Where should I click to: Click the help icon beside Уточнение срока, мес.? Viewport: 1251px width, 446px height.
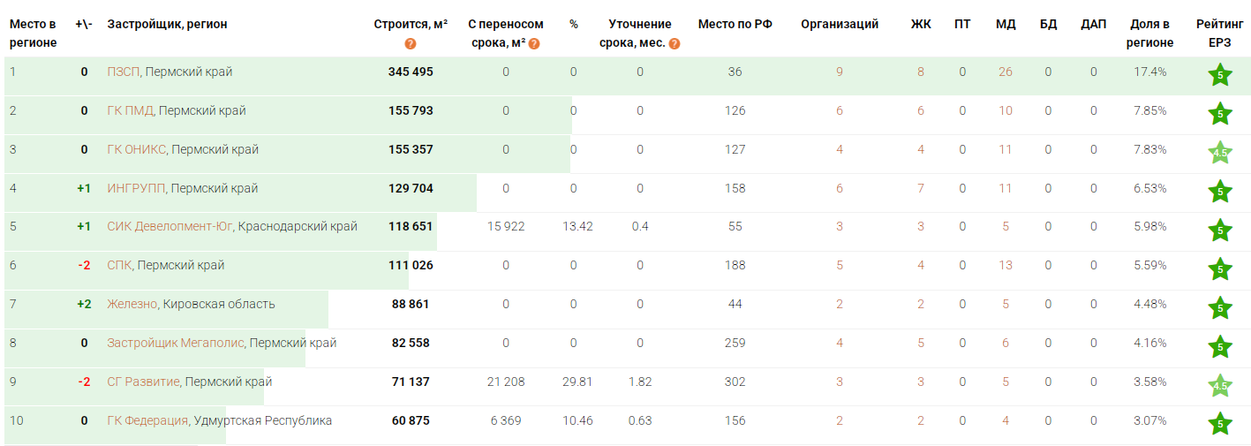click(x=674, y=43)
